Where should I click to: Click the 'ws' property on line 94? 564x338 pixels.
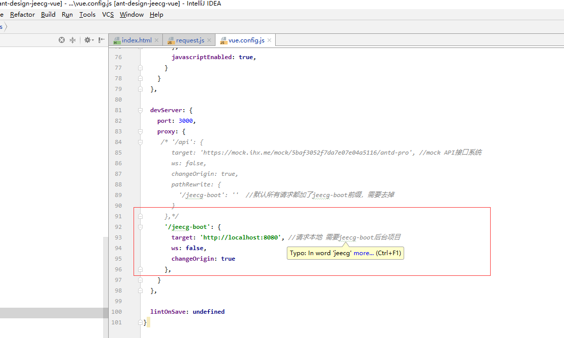point(175,248)
